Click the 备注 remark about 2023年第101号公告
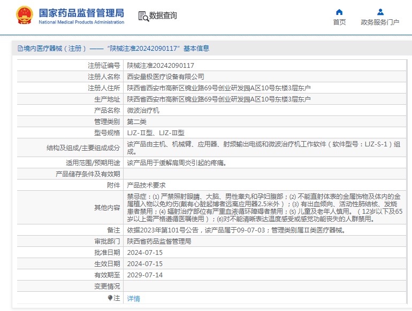The image size is (412, 311). tap(236, 230)
